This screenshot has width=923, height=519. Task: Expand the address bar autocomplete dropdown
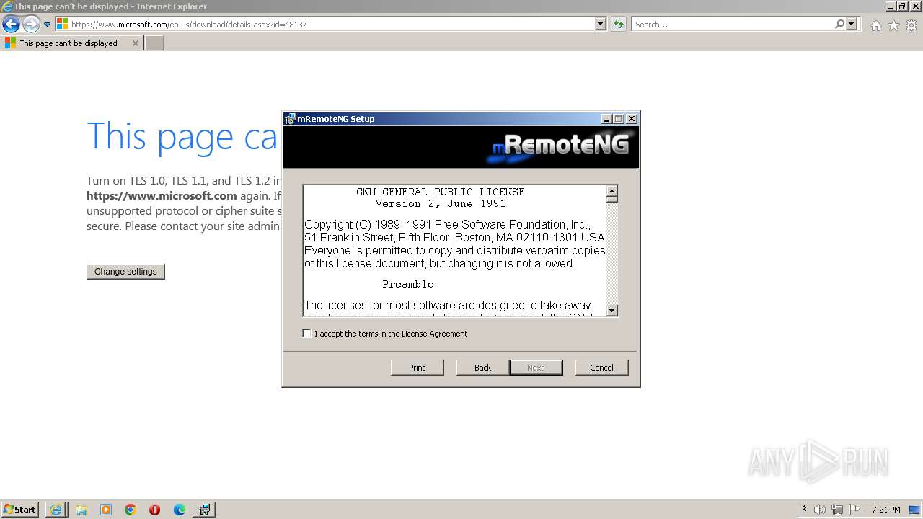point(601,24)
